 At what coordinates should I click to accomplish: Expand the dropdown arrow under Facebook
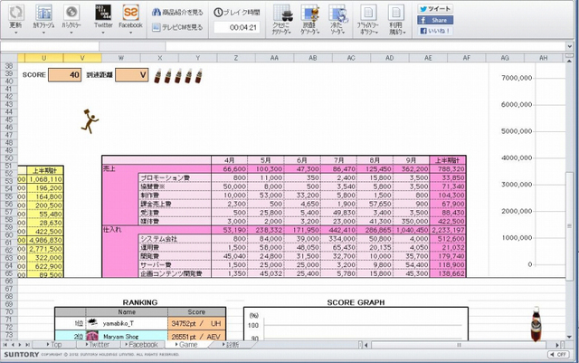tap(130, 34)
